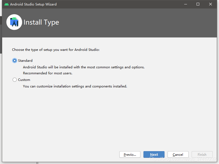Click the 'Android Studio Setup Wizard' title text
219x164 pixels.
(33, 4)
